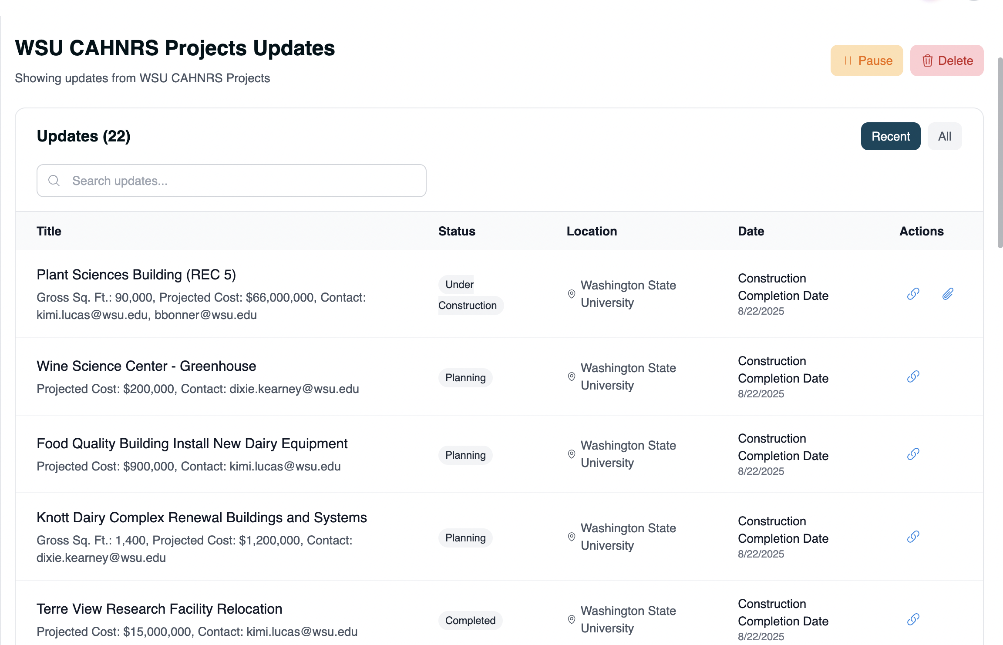Click Planning badge in Wine Science Center row

[465, 378]
